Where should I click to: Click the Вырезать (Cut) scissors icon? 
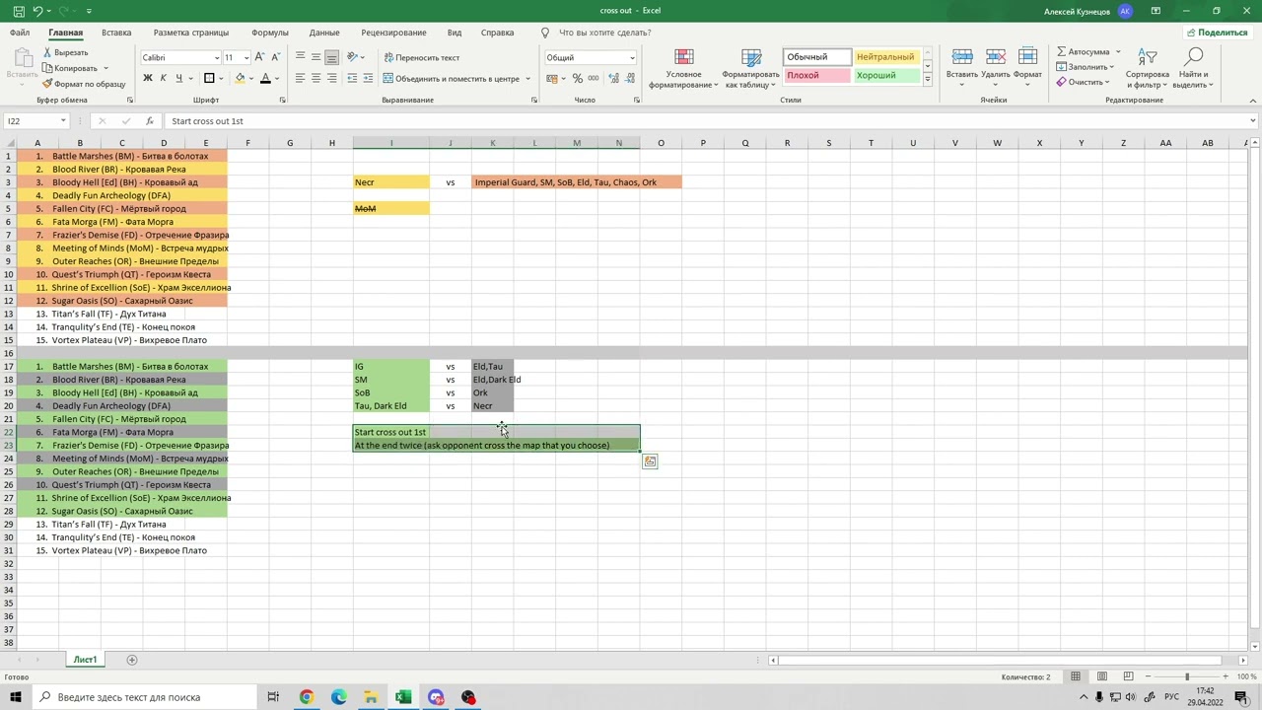pyautogui.click(x=47, y=52)
